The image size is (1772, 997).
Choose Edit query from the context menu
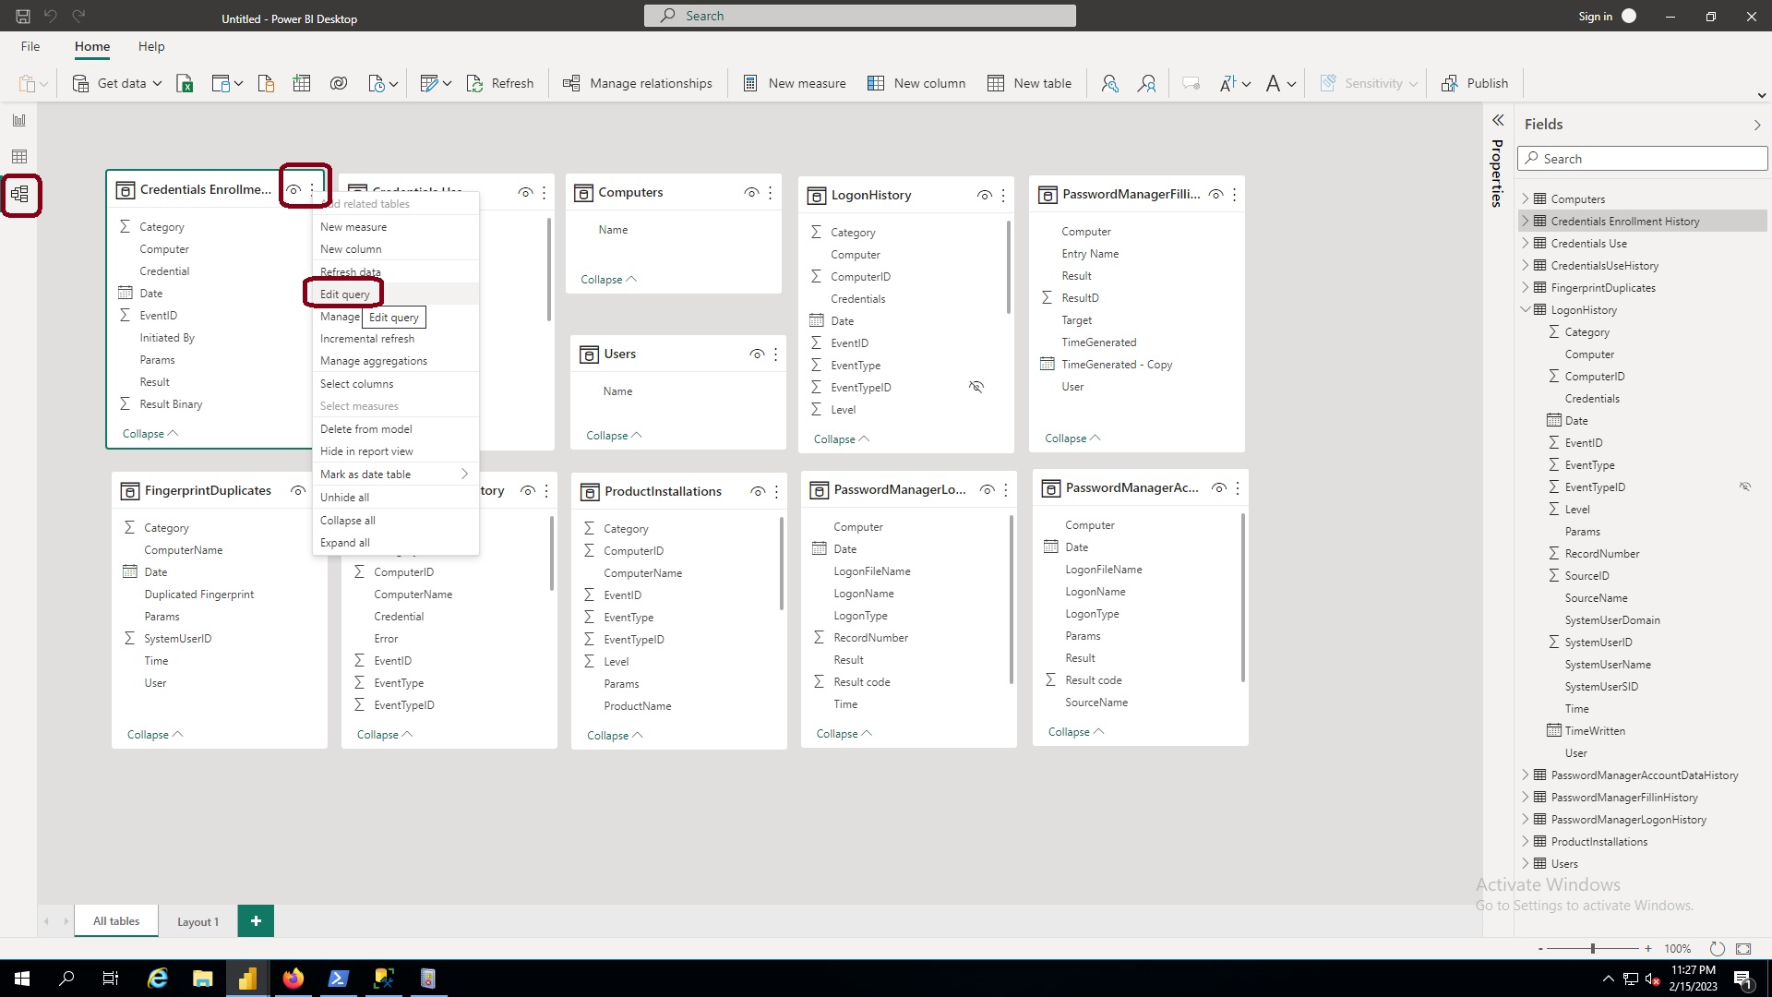[342, 293]
